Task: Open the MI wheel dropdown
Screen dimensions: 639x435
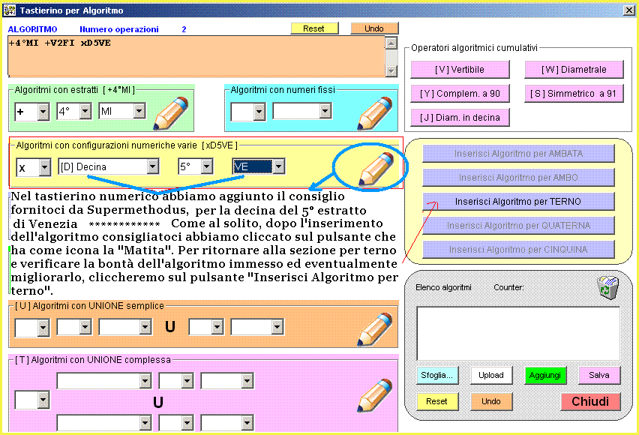Action: click(139, 111)
